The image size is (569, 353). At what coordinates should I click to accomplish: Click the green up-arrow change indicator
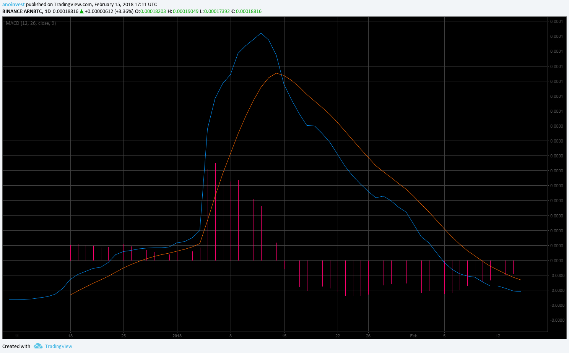81,11
